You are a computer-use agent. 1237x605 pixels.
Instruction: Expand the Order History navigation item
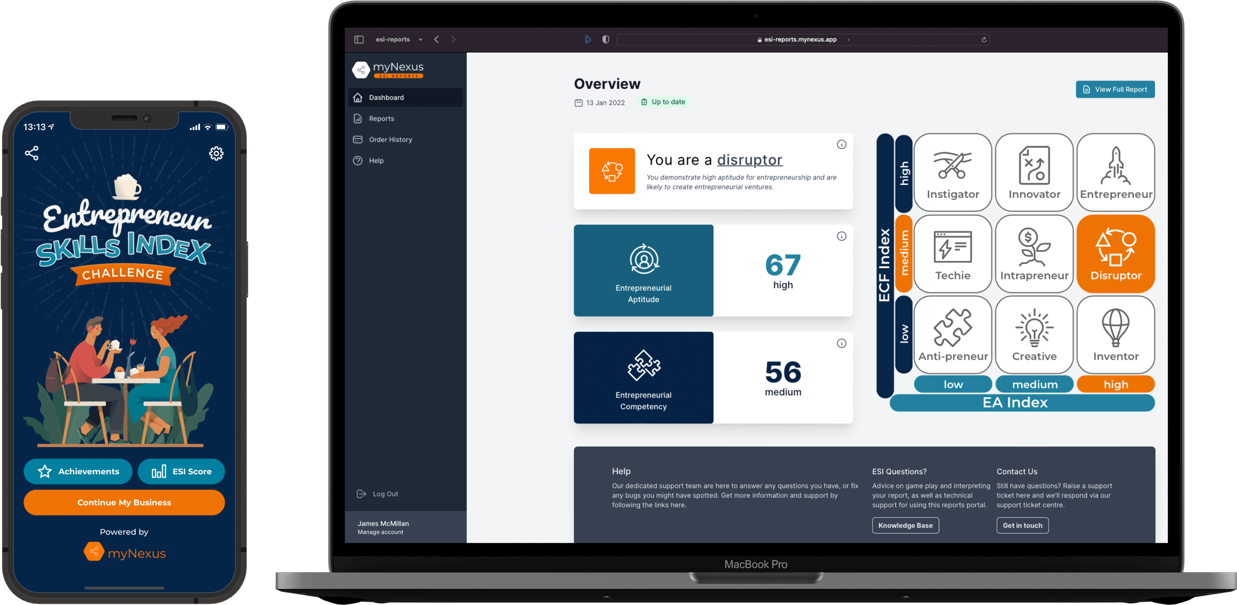(391, 138)
